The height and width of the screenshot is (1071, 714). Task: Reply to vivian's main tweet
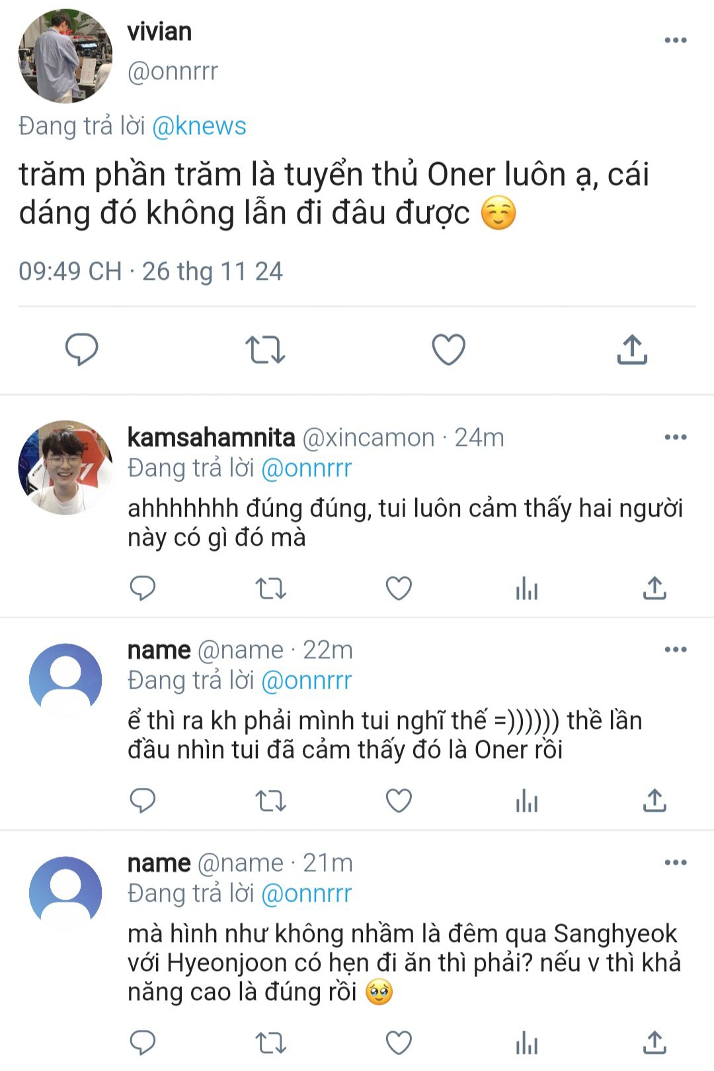81,349
